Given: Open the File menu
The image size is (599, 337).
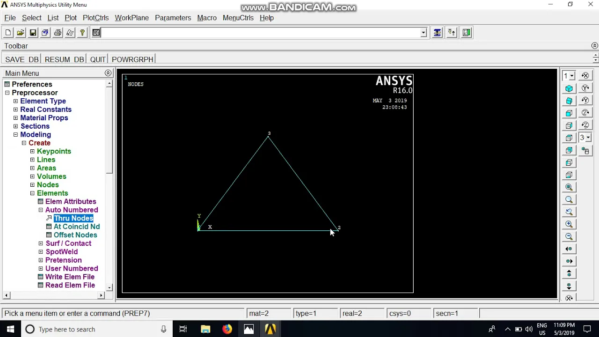Looking at the screenshot, I should tap(10, 18).
